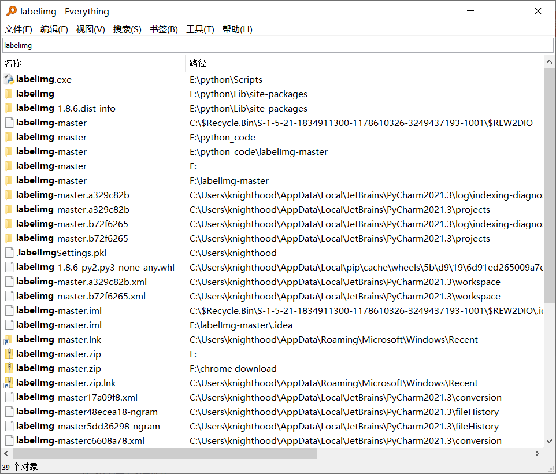Screen dimensions: 556x474
Task: Click the horizontal scrollbar thumb
Action: coord(165,453)
